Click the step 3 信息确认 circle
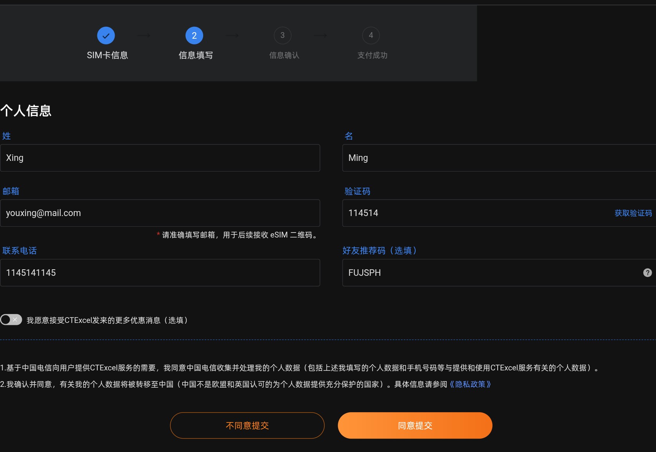Screen dimensions: 656x452 tap(283, 35)
